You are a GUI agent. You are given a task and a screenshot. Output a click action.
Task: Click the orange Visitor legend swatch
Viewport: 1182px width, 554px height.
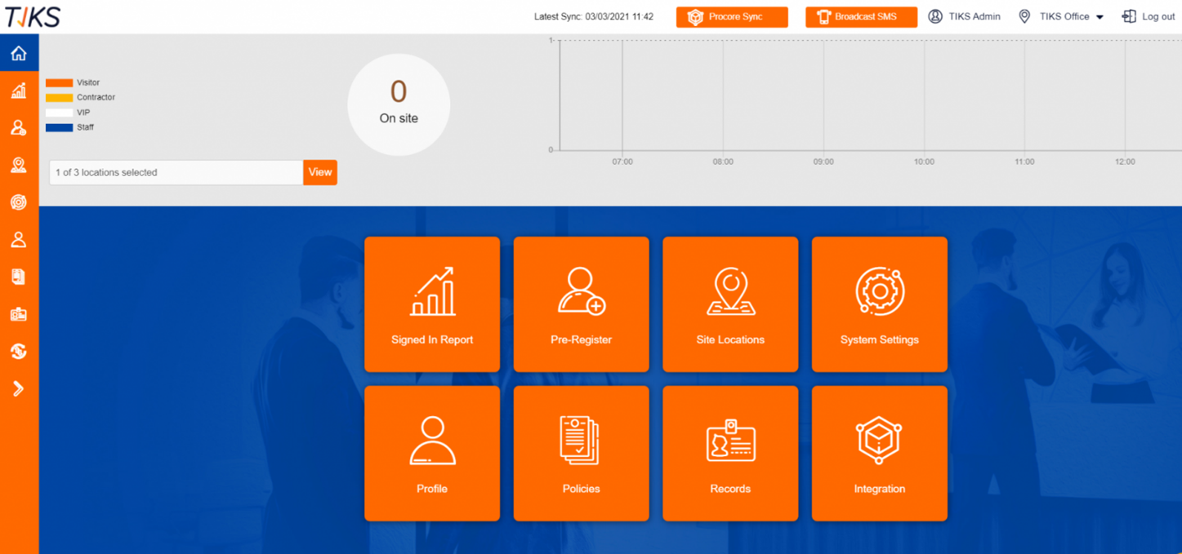[61, 82]
